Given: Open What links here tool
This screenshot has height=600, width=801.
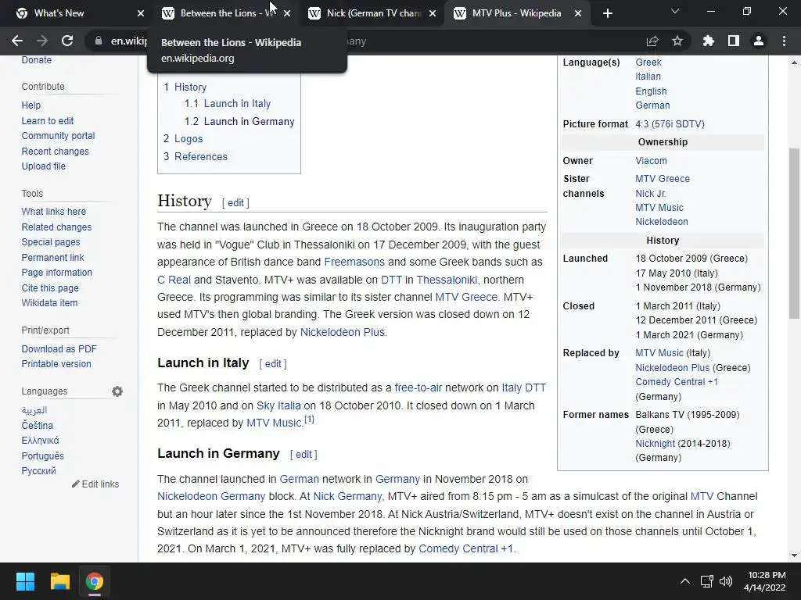Looking at the screenshot, I should coord(54,211).
